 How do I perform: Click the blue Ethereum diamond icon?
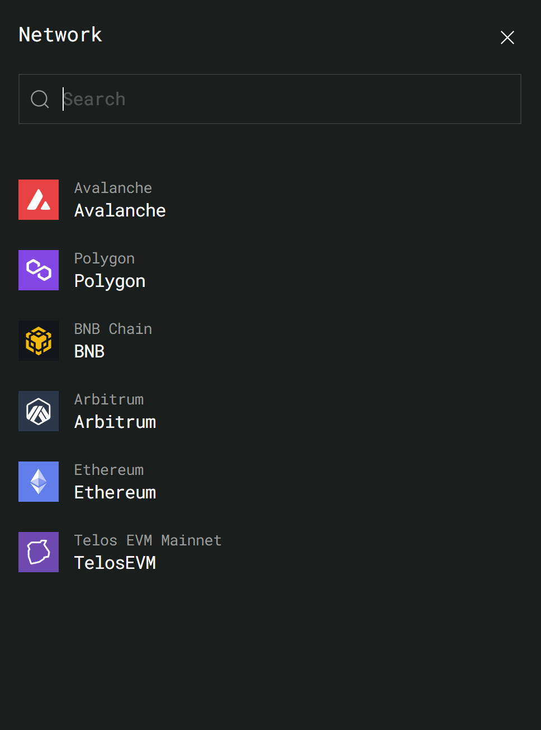(x=39, y=482)
